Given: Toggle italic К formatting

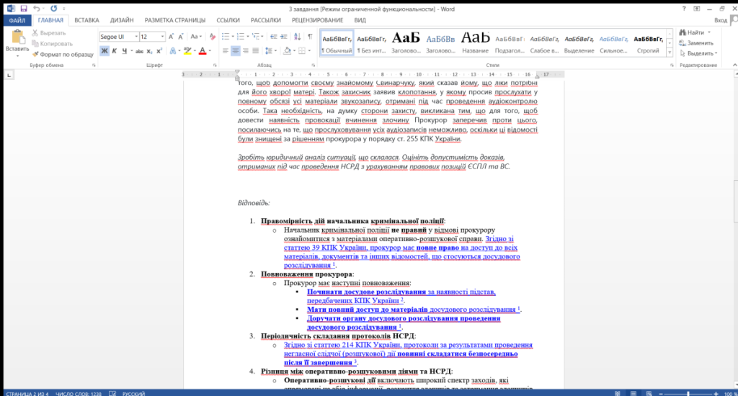Looking at the screenshot, I should pyautogui.click(x=115, y=51).
